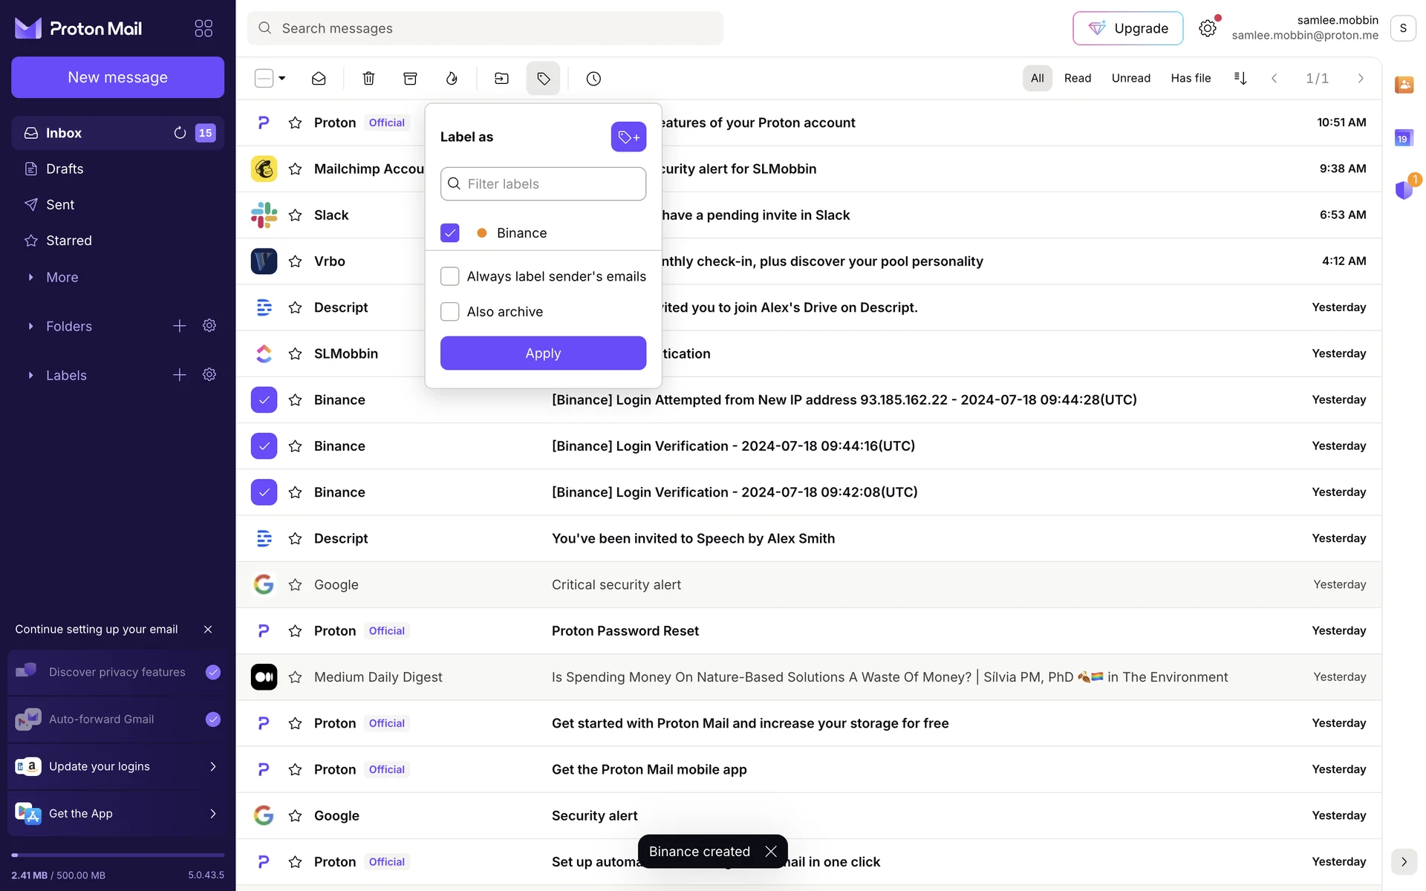
Task: Open Proton apps grid icon
Action: pyautogui.click(x=204, y=28)
